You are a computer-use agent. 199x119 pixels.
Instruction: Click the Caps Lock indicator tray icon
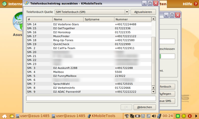[x=148, y=116]
